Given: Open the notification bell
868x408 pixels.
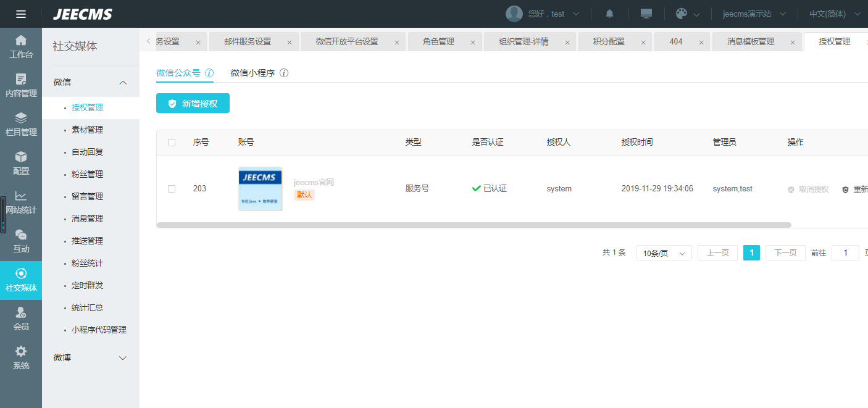Looking at the screenshot, I should [609, 14].
